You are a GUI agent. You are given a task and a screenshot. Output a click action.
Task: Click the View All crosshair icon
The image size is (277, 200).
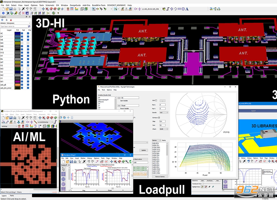pos(43,9)
